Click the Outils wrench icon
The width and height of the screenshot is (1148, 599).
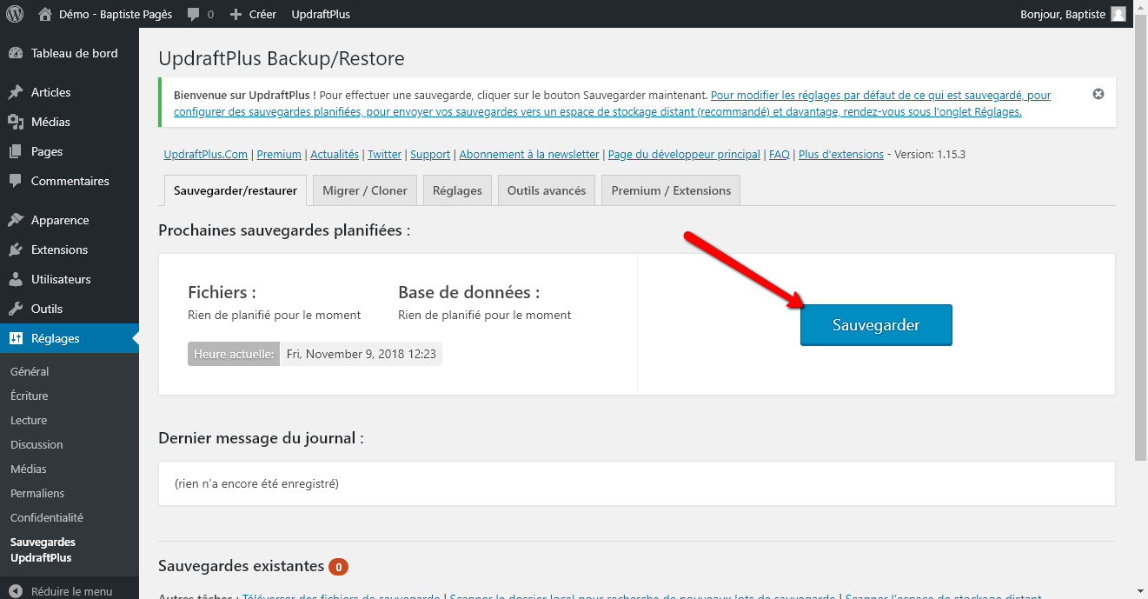pyautogui.click(x=16, y=309)
